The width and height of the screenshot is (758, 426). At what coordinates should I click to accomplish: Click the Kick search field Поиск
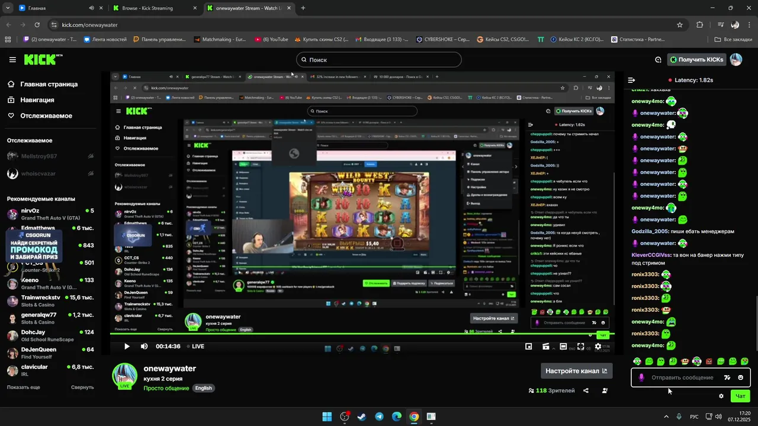[x=379, y=60]
